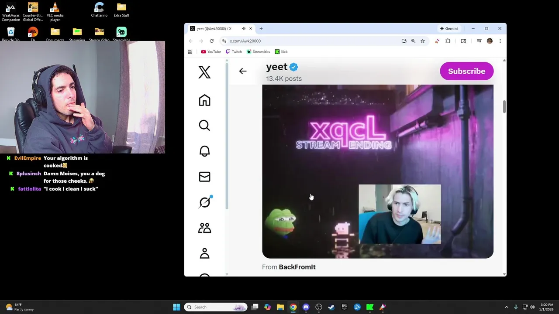Open Notifications bell in X sidebar

pos(204,151)
